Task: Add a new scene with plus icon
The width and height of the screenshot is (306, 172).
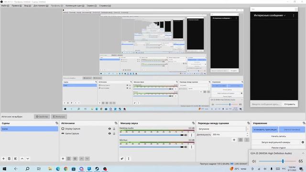Action: click(x=3, y=159)
